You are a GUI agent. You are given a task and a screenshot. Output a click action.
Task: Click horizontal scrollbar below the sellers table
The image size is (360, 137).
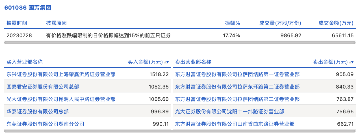click(264, 131)
